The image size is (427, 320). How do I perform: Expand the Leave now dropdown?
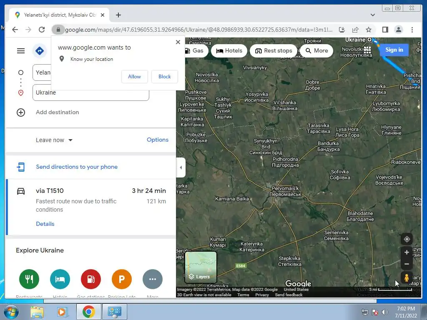pos(54,140)
